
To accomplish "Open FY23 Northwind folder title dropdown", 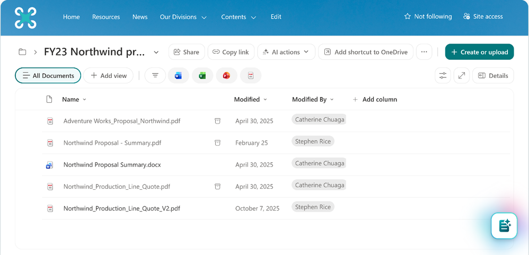I will click(156, 52).
